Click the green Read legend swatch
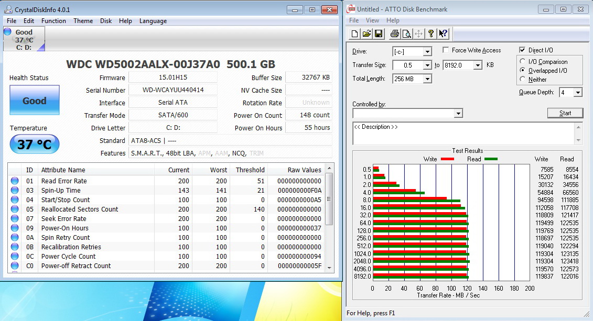The height and width of the screenshot is (321, 593). [491, 159]
